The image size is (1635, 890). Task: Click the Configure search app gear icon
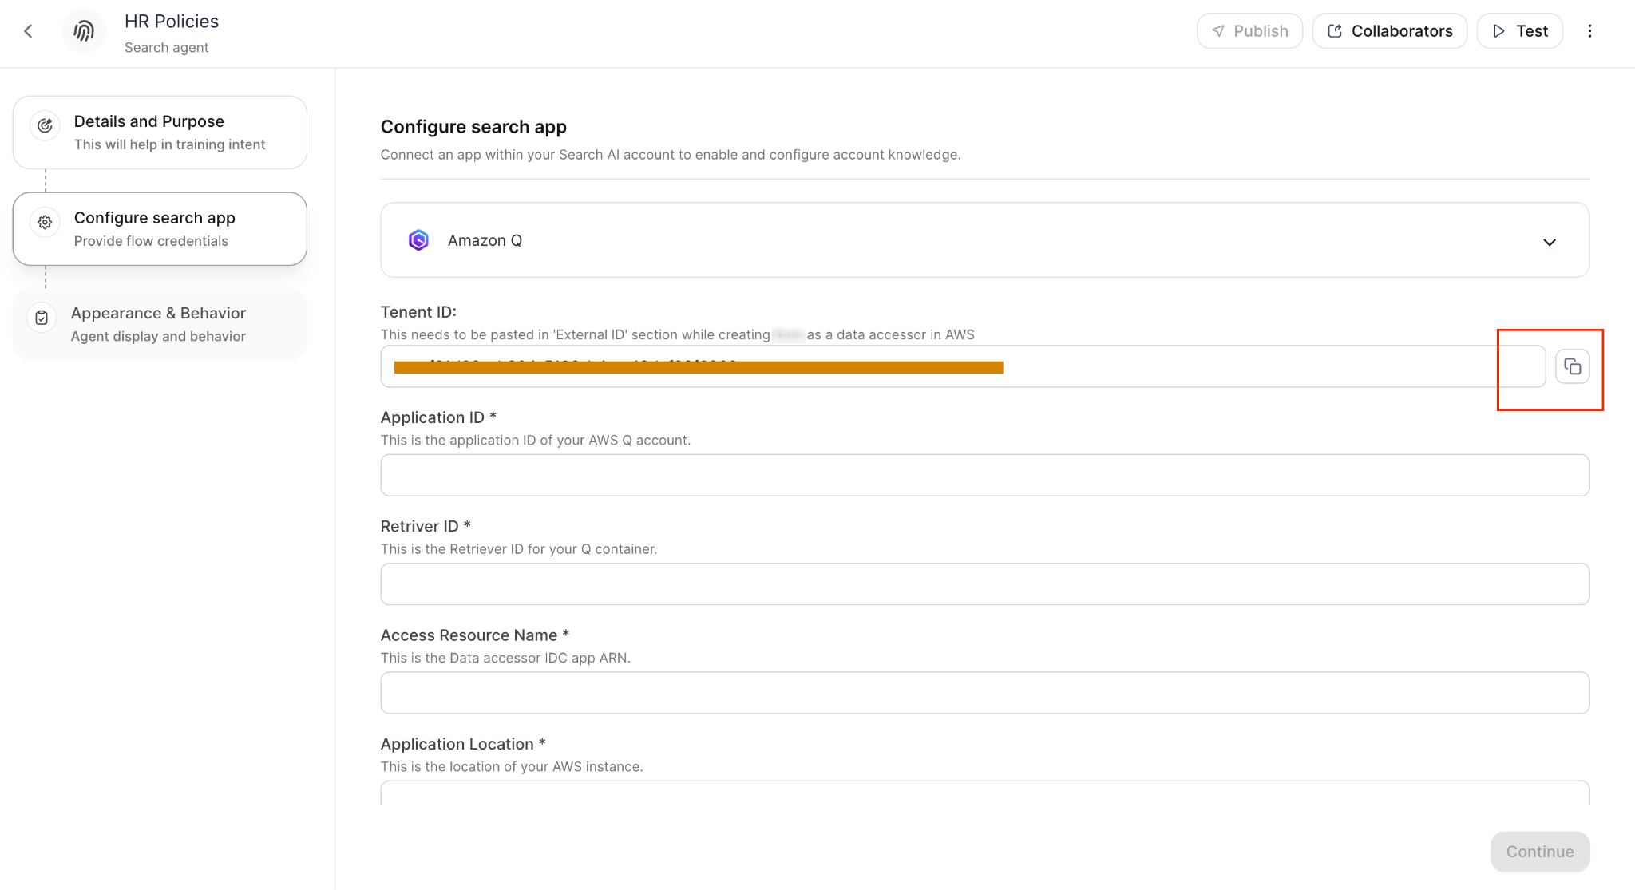(x=45, y=222)
